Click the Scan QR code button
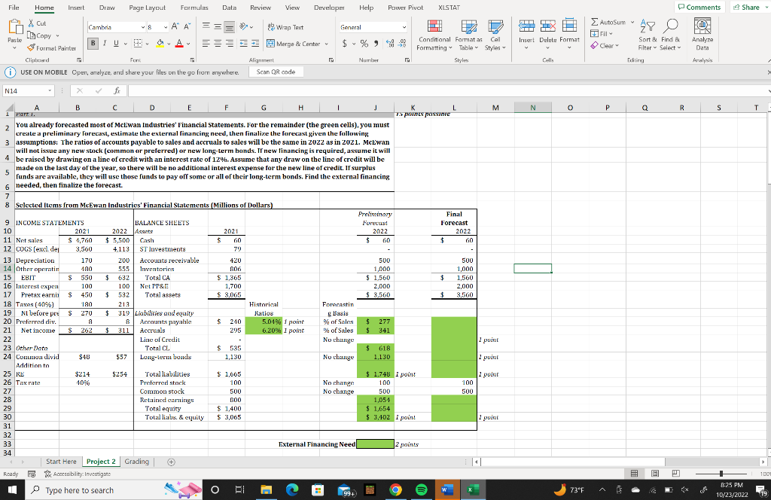 276,72
